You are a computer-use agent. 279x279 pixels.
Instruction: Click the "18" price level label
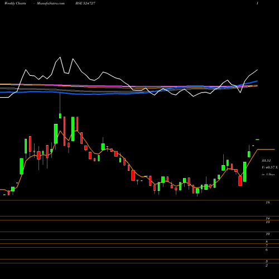[268, 203]
